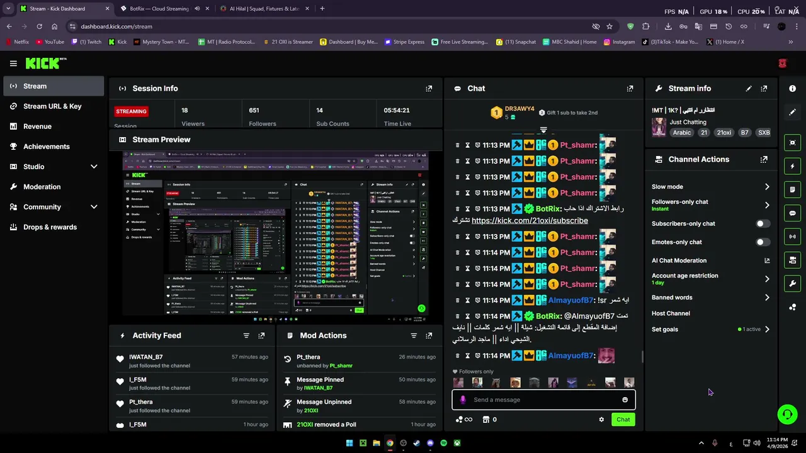806x453 pixels.
Task: Click the green Chat send button
Action: point(623,420)
